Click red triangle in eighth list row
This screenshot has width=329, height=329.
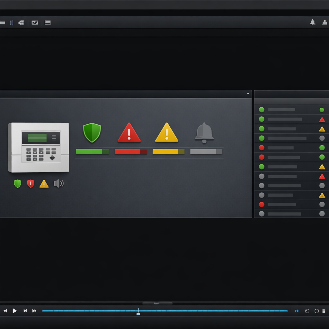tap(322, 176)
